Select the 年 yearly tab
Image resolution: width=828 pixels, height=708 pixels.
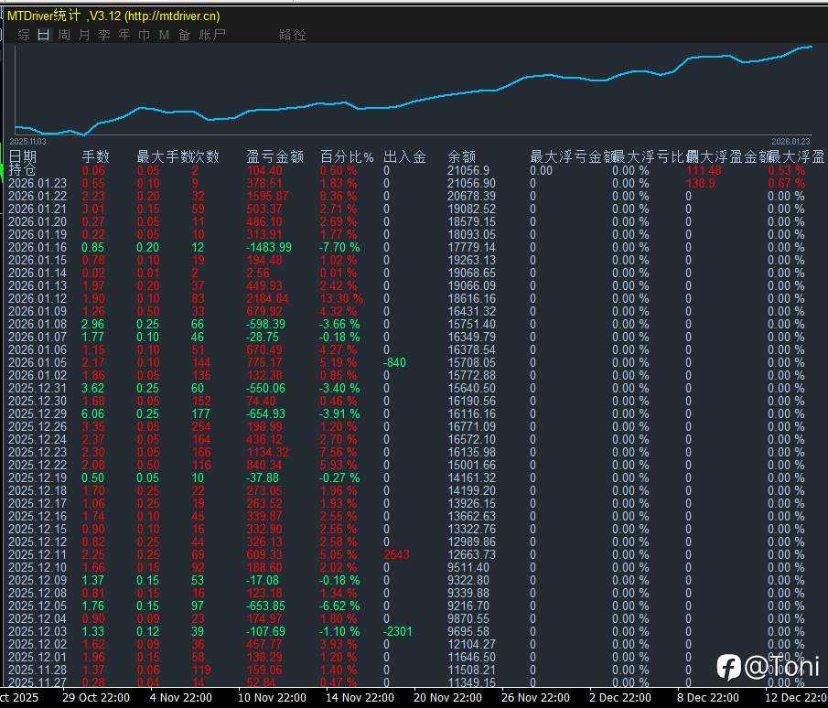(x=124, y=35)
